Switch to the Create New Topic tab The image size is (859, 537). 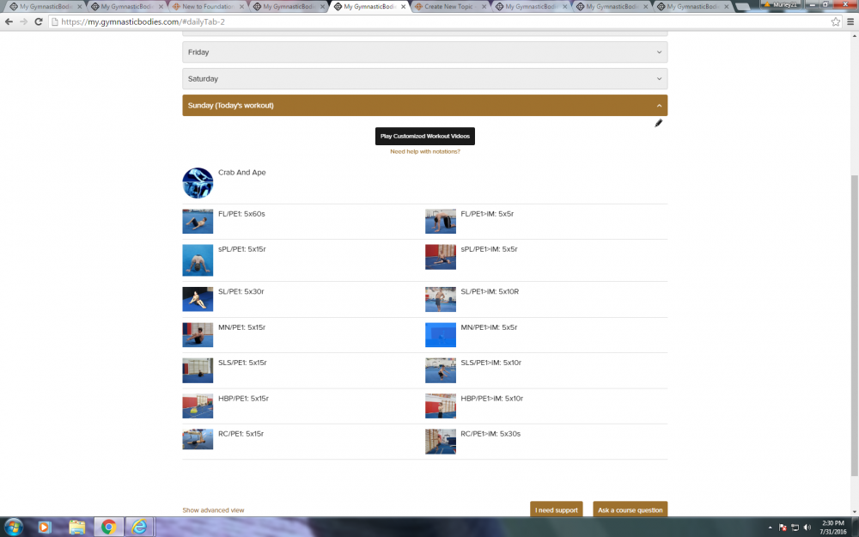[x=450, y=7]
